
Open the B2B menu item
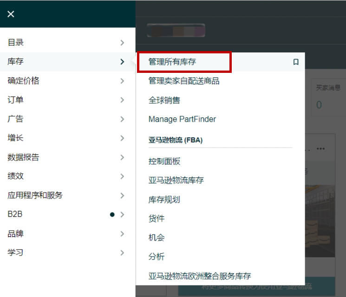15,214
